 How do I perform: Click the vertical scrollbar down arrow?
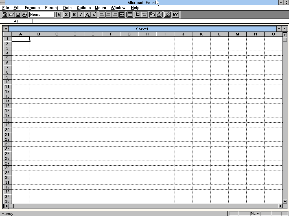pos(285,201)
